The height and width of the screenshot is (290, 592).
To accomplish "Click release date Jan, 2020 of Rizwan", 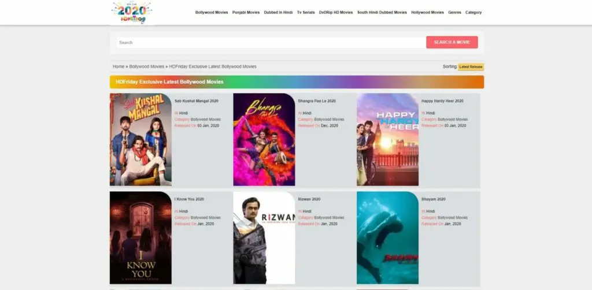I will [329, 224].
